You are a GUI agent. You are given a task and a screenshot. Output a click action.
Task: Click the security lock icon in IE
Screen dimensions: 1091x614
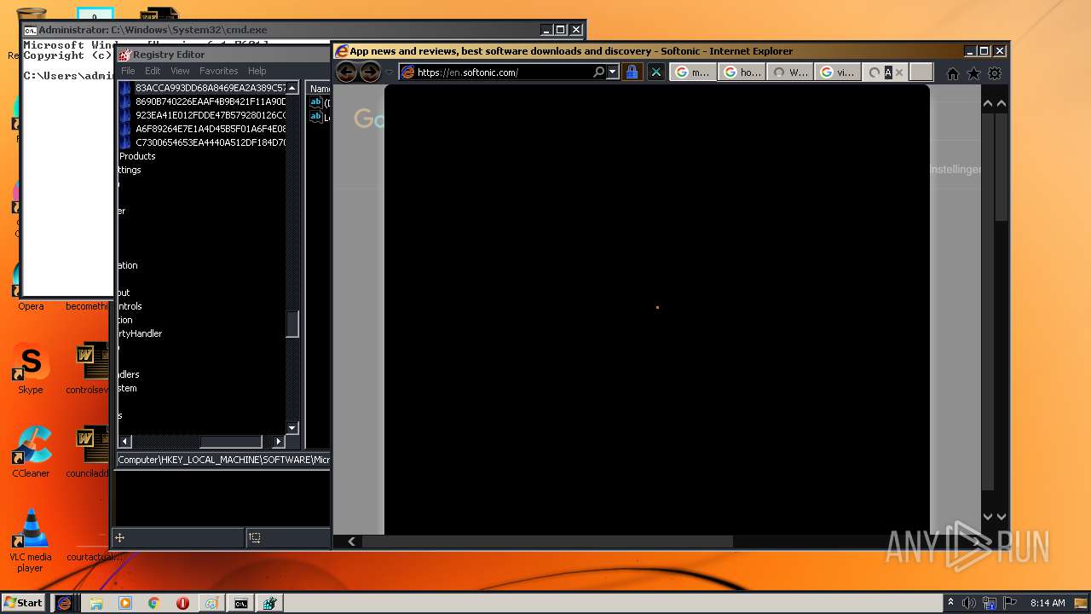point(632,72)
